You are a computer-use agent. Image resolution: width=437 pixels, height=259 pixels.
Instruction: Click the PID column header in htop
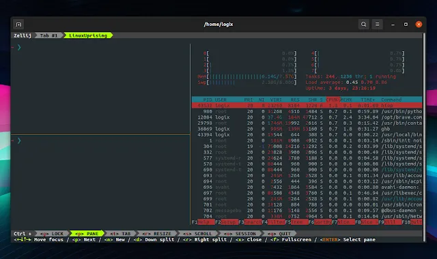point(208,100)
